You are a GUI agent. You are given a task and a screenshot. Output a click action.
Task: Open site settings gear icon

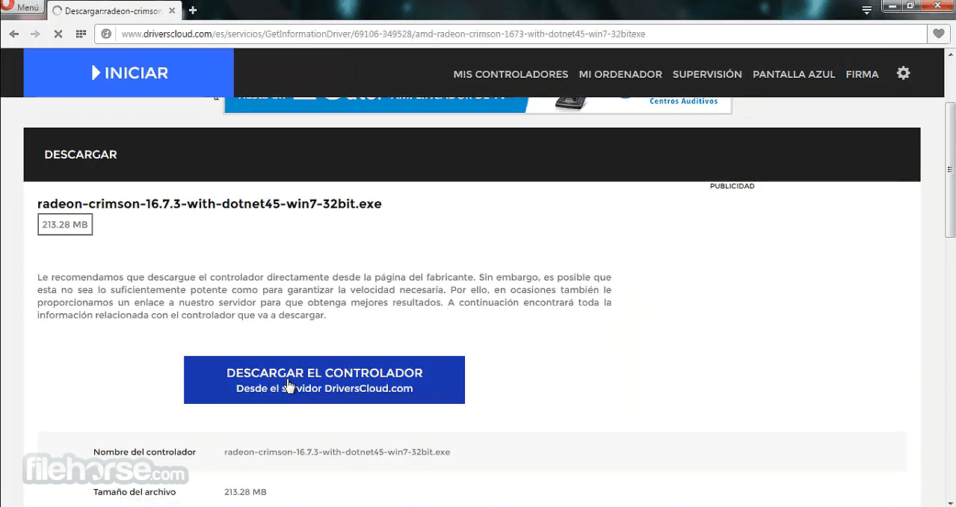point(904,73)
